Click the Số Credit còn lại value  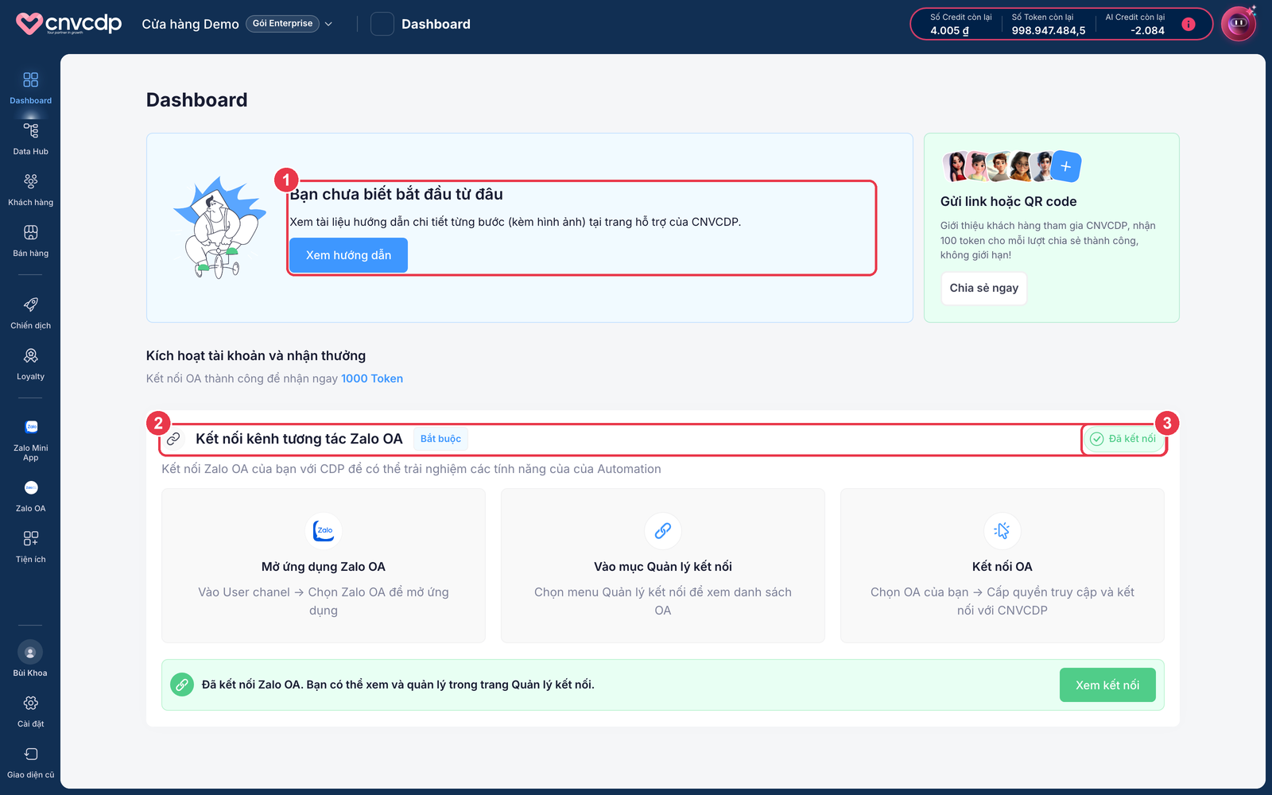click(949, 31)
